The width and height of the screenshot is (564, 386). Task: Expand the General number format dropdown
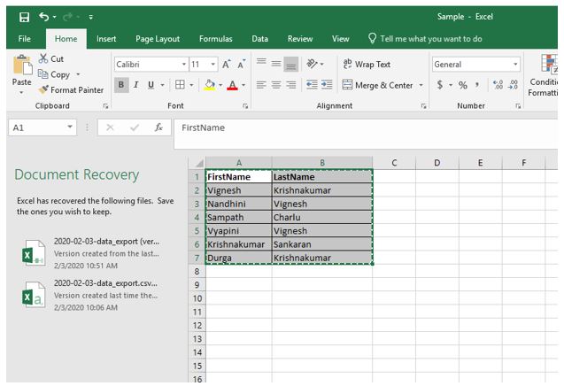[515, 65]
